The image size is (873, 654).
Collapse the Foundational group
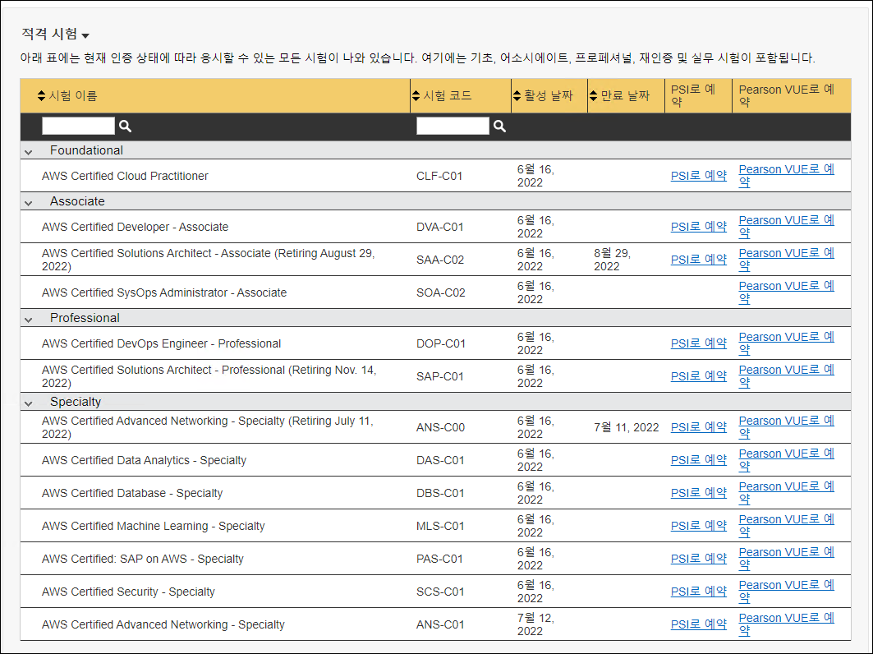tap(29, 151)
